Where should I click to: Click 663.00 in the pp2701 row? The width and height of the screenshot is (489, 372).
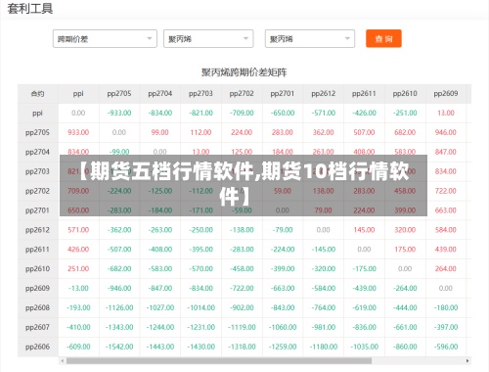pos(446,210)
